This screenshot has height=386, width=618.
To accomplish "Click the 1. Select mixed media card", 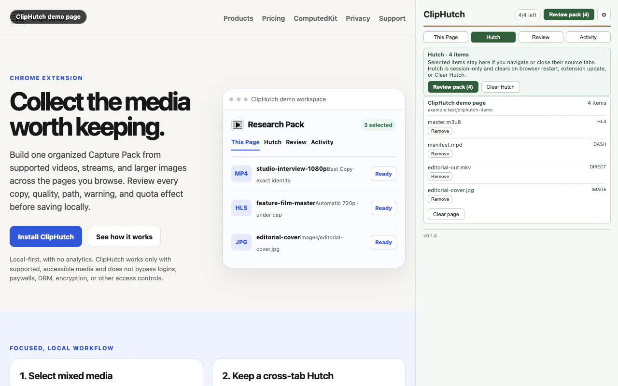I will point(106,372).
